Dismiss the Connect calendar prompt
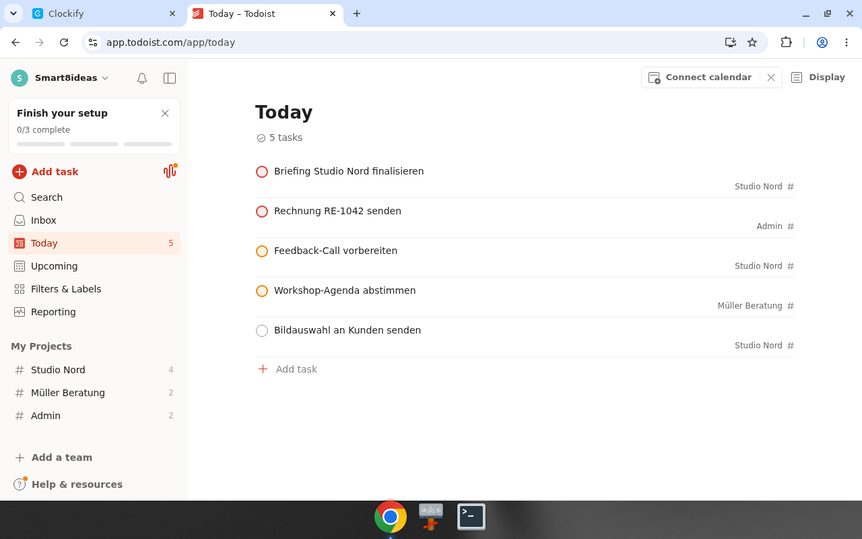 [x=771, y=77]
